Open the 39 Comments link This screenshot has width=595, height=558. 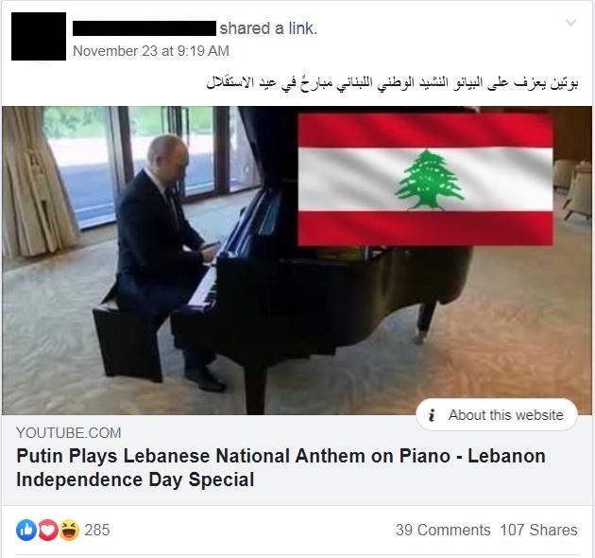click(443, 530)
